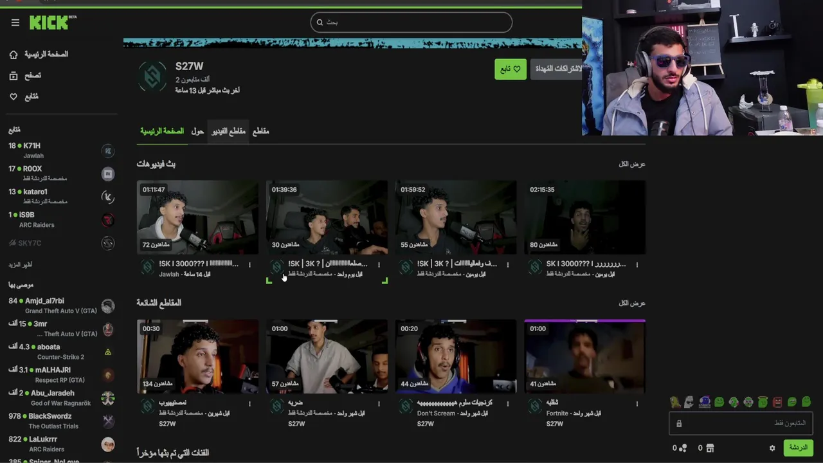Open options menu for 01:39:36 video
823x463 pixels.
pos(379,265)
